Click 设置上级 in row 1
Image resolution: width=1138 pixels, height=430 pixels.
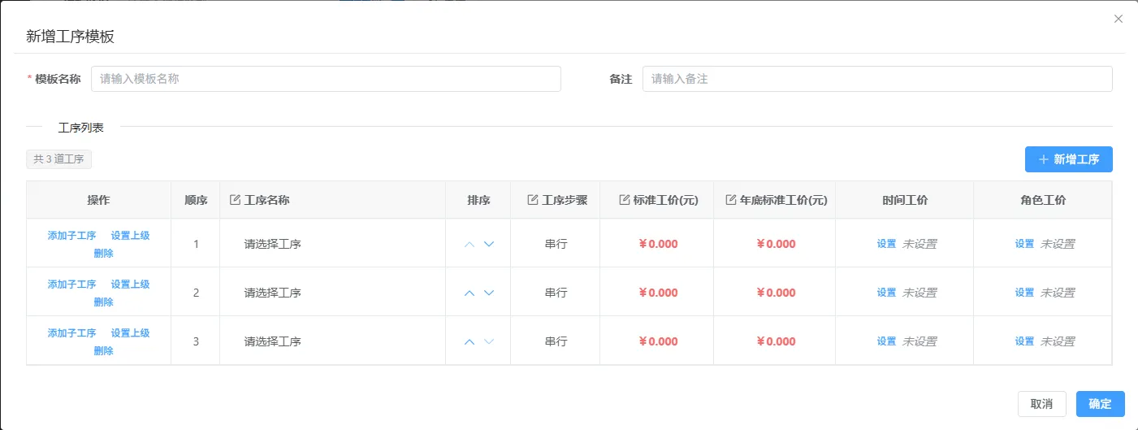click(131, 236)
